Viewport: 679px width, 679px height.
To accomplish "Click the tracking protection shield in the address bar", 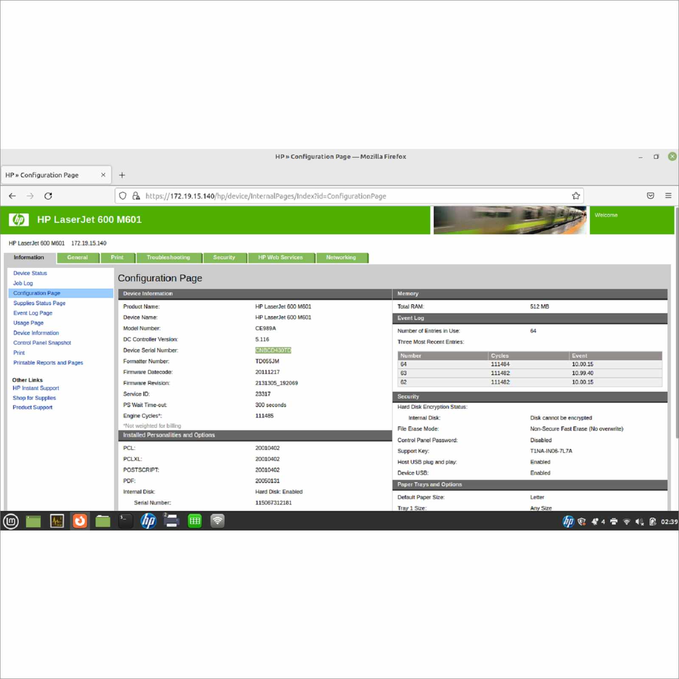I will click(x=123, y=196).
